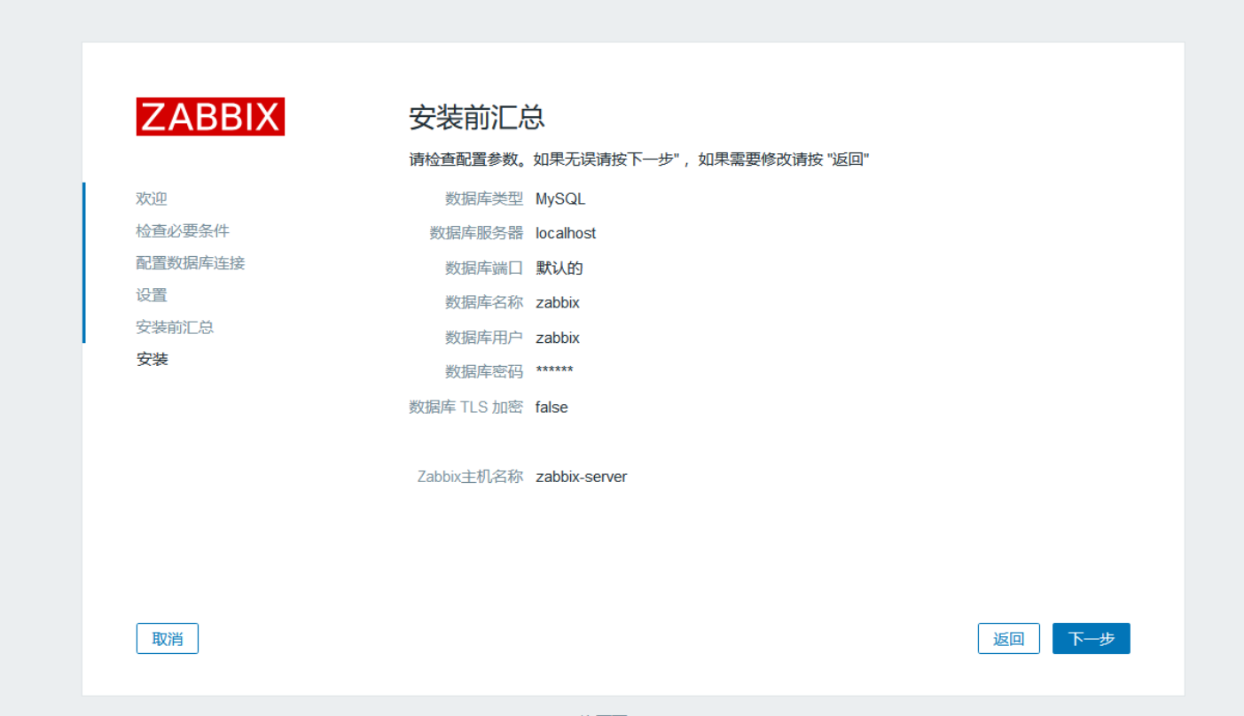Click the 默认的 port value

[559, 268]
